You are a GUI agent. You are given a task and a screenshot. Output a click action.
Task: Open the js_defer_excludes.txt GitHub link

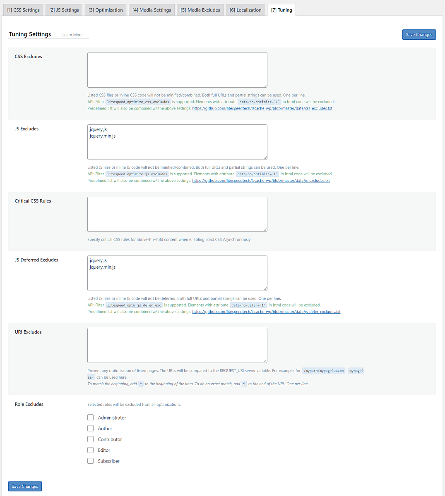[x=266, y=312]
